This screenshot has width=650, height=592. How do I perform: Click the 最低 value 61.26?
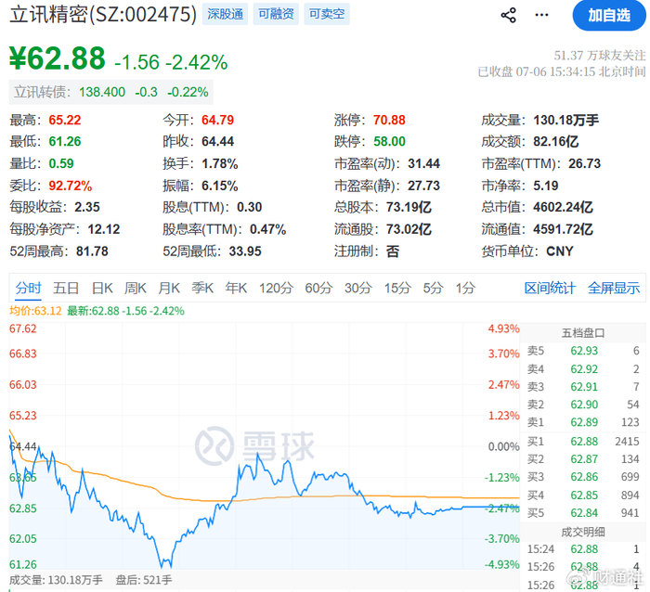65,142
